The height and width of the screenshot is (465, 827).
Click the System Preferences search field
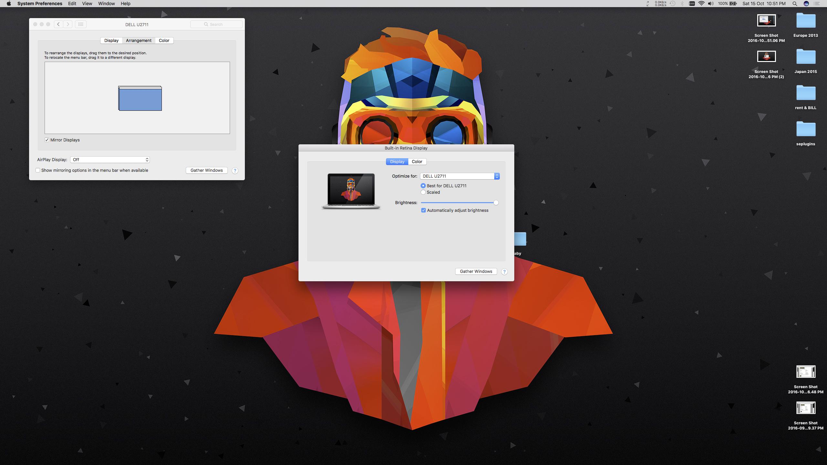click(216, 24)
